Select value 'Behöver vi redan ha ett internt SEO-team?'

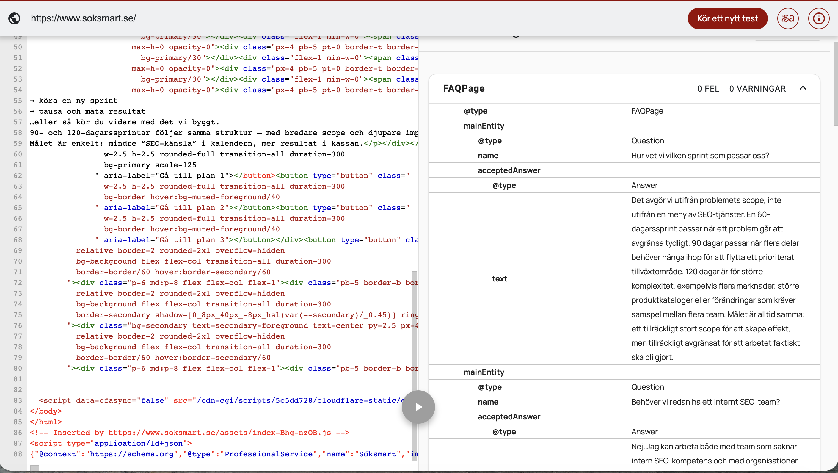click(x=705, y=402)
